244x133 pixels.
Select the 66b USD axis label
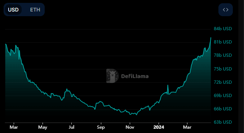pos(223,109)
